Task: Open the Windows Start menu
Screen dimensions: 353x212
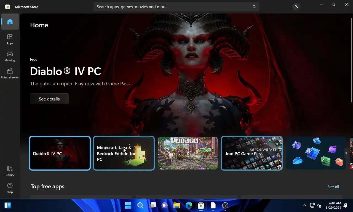Action: click(x=128, y=205)
